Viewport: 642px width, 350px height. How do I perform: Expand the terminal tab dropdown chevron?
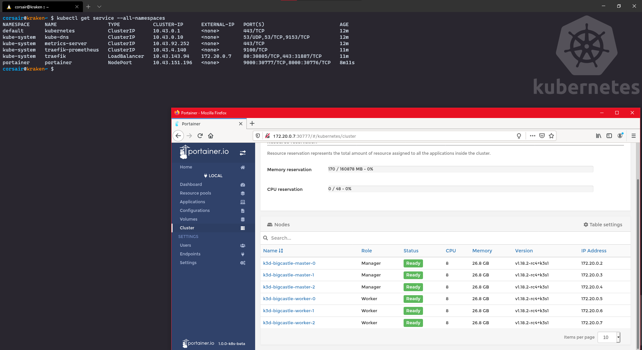(x=99, y=7)
